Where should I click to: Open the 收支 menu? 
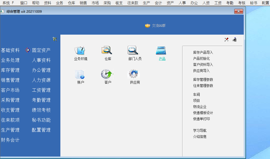point(119,3)
